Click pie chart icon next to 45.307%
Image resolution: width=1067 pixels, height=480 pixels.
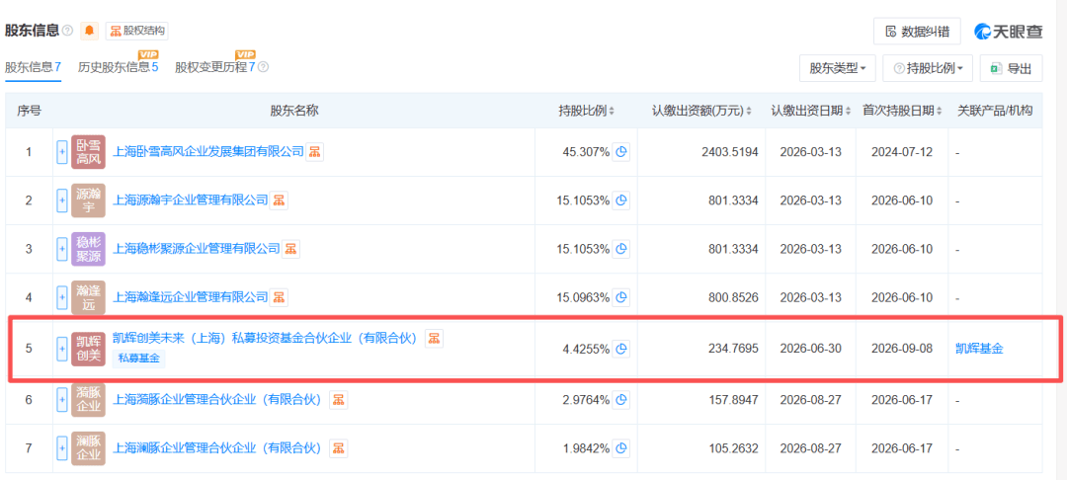click(620, 152)
